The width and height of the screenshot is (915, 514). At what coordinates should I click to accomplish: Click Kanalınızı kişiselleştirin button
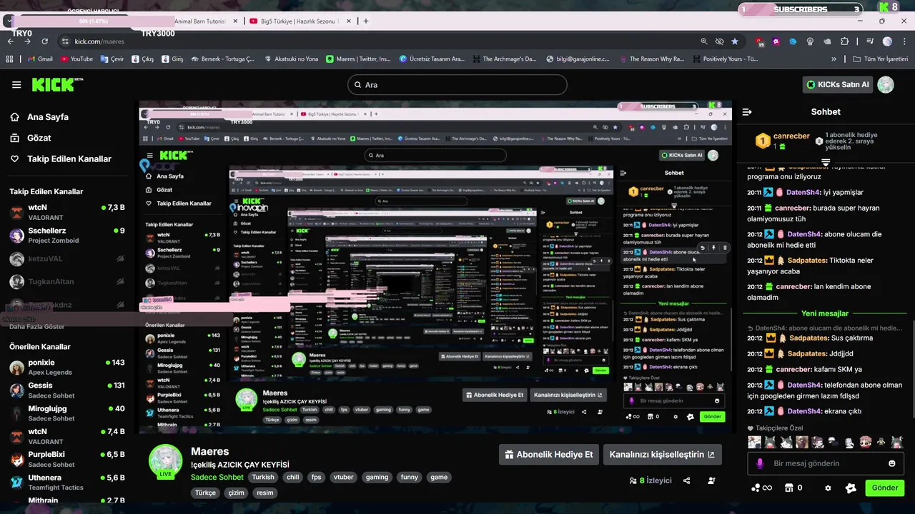pyautogui.click(x=662, y=455)
